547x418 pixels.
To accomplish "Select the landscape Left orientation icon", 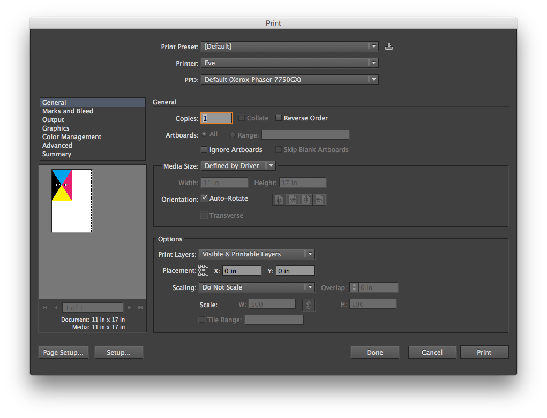I will [293, 199].
